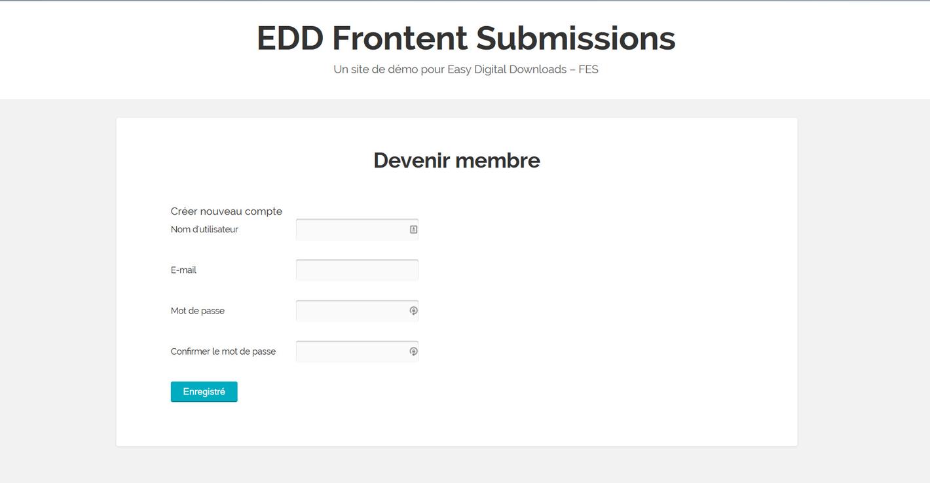Click the Mot de passe label
Image resolution: width=930 pixels, height=483 pixels.
coord(198,311)
